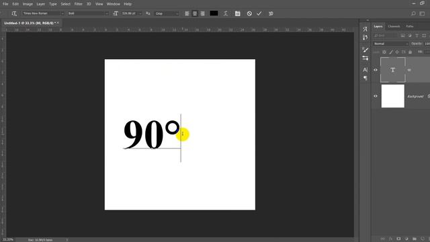Image resolution: width=430 pixels, height=242 pixels.
Task: Open the anti-aliasing Crisp dropdown
Action: click(167, 13)
